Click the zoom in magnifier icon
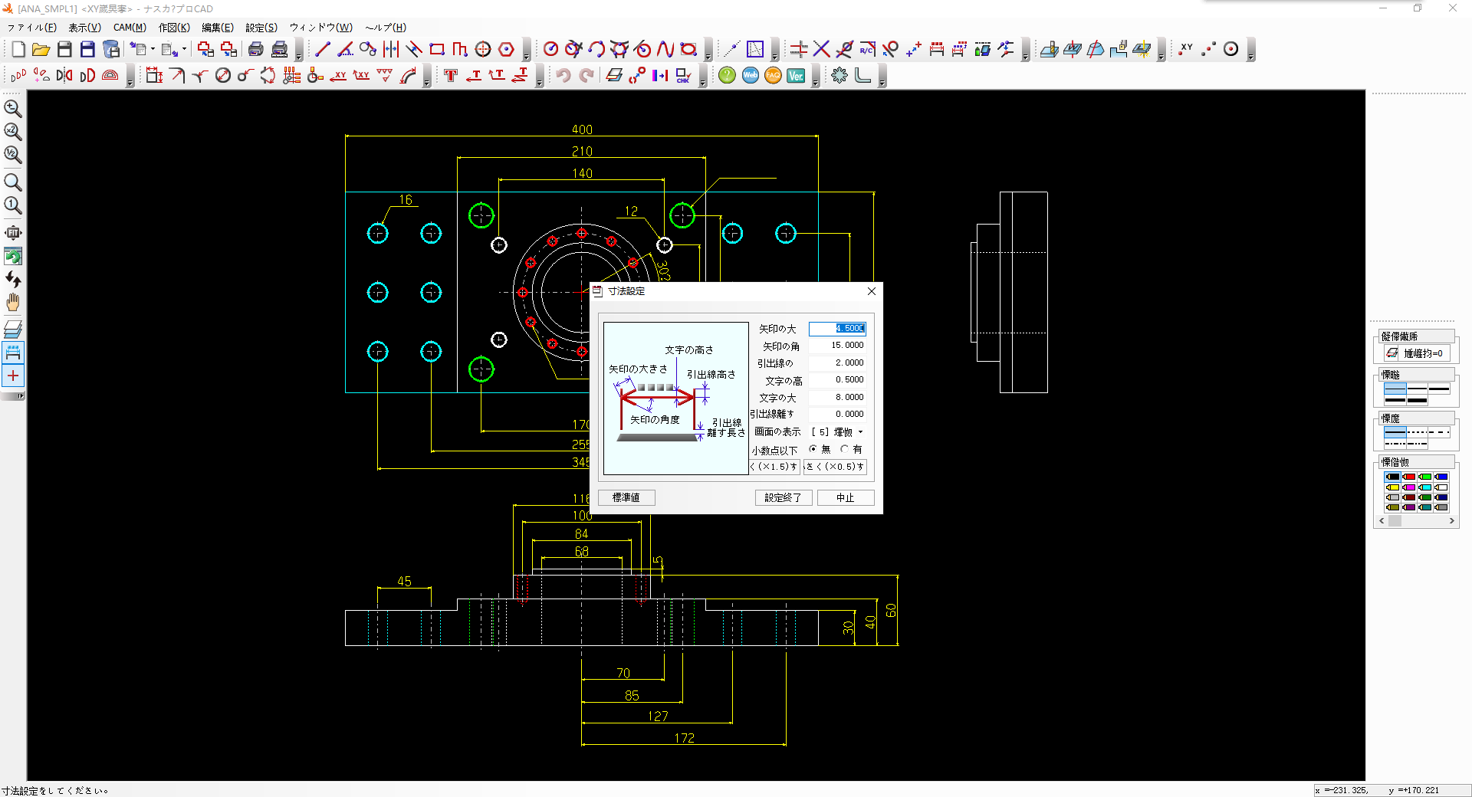1472x797 pixels. 13,108
